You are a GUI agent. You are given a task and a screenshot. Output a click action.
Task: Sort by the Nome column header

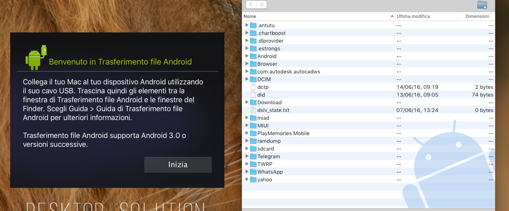[318, 16]
